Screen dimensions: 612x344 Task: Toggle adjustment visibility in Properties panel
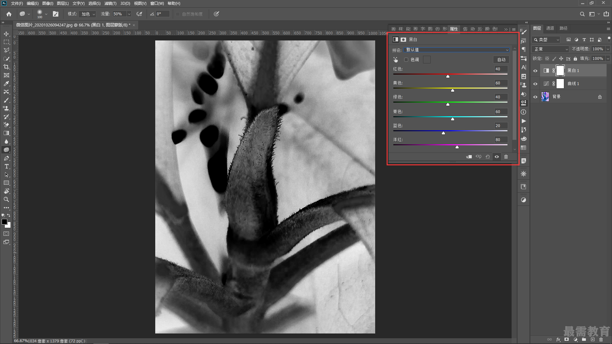(497, 157)
